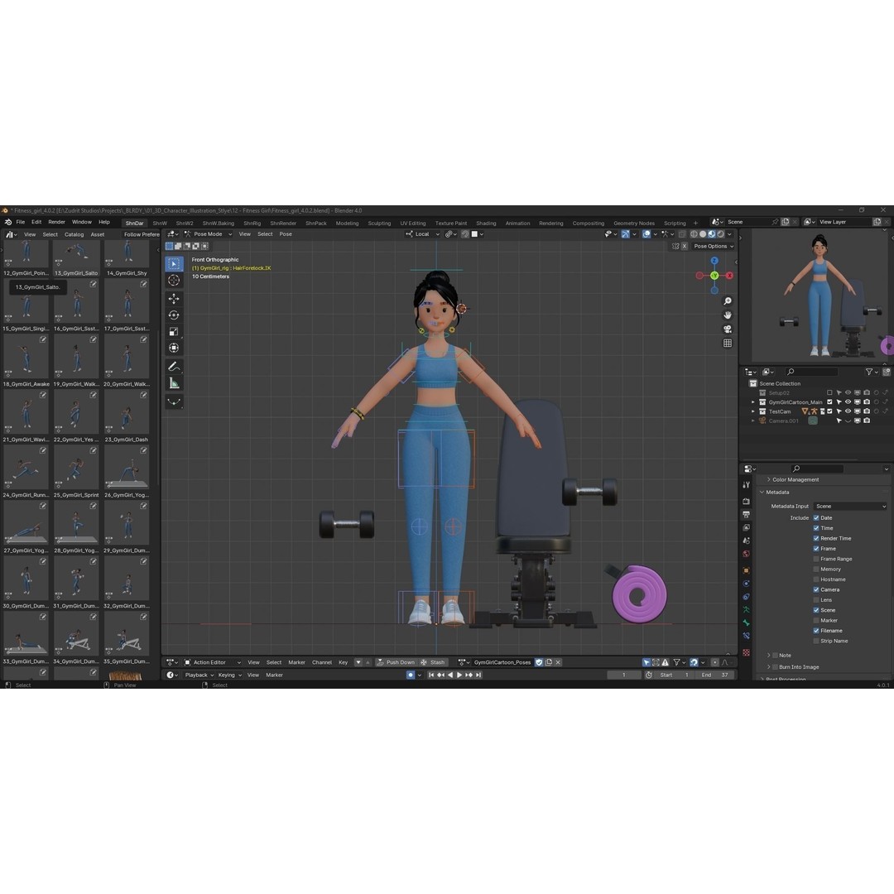This screenshot has width=894, height=894.
Task: Click Play animation button
Action: 459,675
